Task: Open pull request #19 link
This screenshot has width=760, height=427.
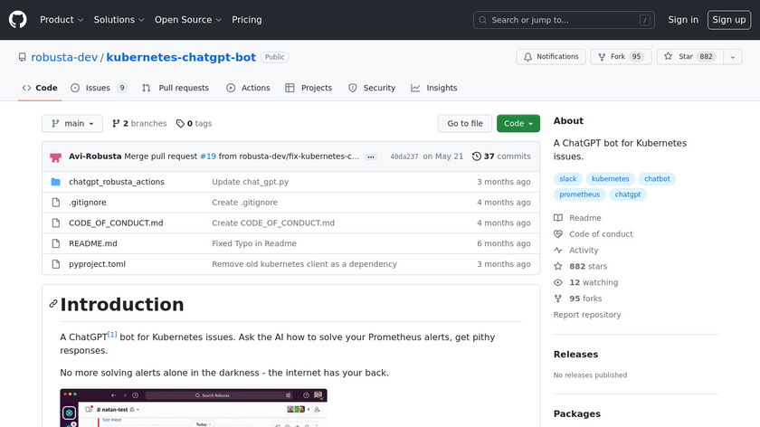Action: coord(208,157)
